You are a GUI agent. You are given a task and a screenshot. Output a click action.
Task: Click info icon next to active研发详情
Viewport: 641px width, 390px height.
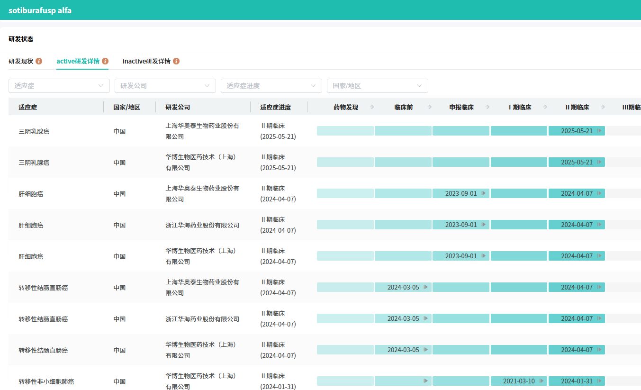point(105,61)
